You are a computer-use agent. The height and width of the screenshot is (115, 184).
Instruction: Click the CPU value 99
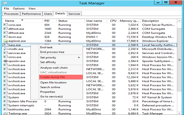[x=113, y=101]
